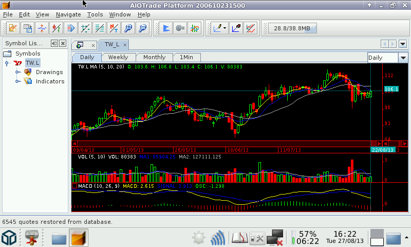Switch to the Weekly chart tab

click(118, 57)
